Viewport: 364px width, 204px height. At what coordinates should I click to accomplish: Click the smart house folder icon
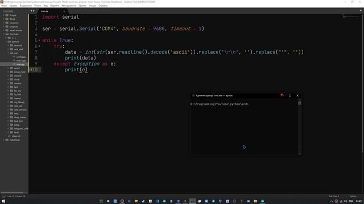pos(7,30)
